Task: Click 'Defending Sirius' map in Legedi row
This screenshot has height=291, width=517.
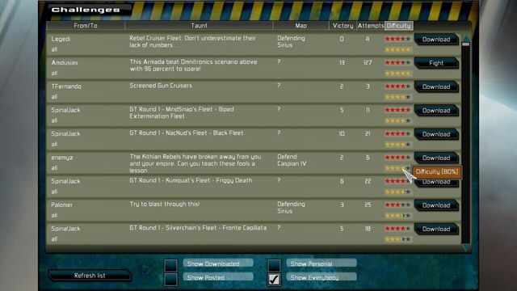Action: click(x=291, y=41)
